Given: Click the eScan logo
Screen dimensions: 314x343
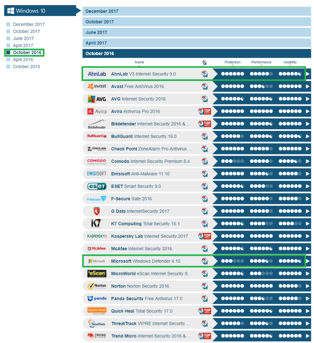Looking at the screenshot, I should pyautogui.click(x=97, y=273).
